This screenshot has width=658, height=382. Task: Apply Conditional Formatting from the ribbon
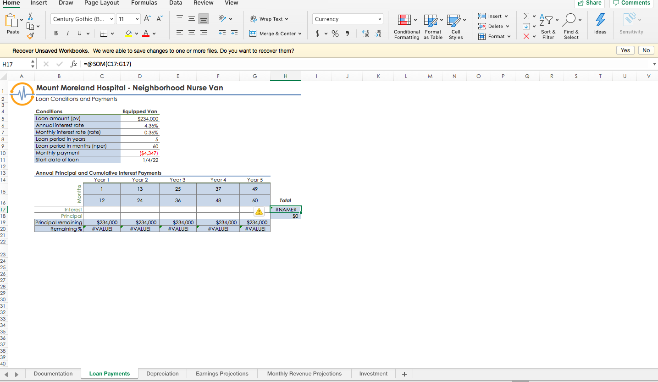click(x=406, y=26)
